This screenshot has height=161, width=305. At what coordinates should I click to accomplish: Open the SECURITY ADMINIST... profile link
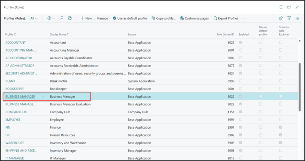tap(21, 74)
